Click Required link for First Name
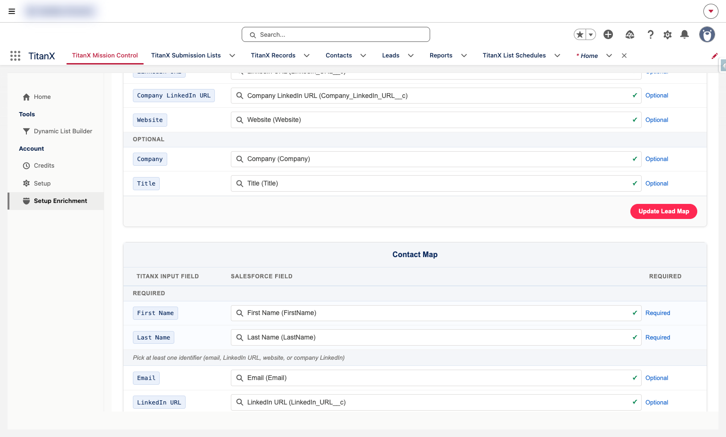This screenshot has height=437, width=726. tap(658, 313)
